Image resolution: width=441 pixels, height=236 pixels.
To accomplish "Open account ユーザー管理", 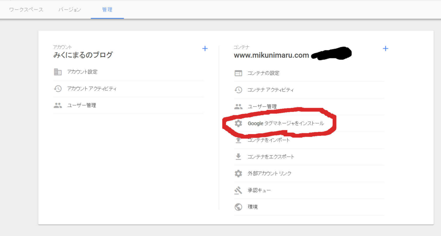I will coord(81,105).
